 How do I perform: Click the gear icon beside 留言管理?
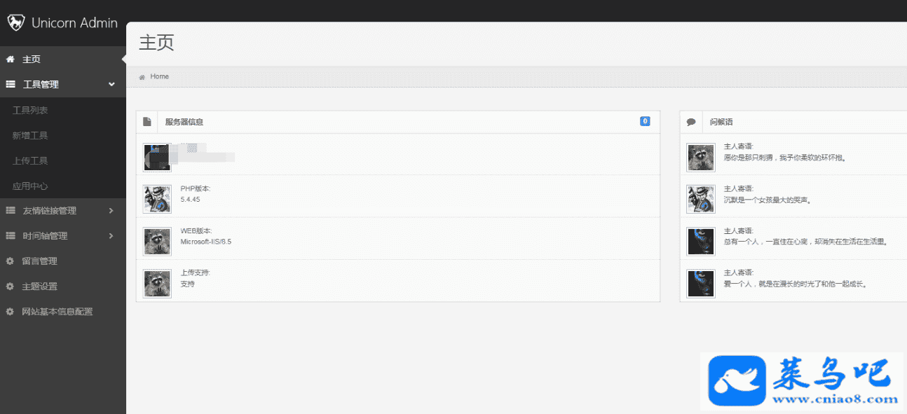pyautogui.click(x=10, y=261)
